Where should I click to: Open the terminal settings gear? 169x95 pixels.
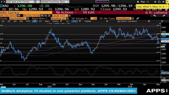(163, 2)
